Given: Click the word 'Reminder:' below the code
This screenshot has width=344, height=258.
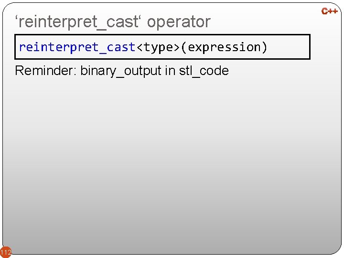Looking at the screenshot, I should pos(45,71).
